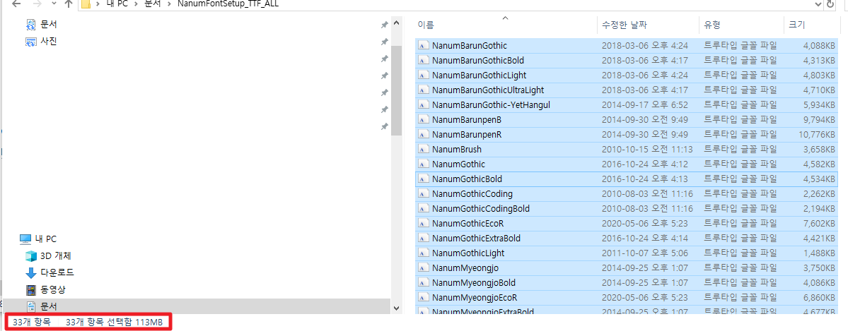848x331 pixels.
Task: Select 문서 under 내 PC in tree
Action: pyautogui.click(x=49, y=306)
